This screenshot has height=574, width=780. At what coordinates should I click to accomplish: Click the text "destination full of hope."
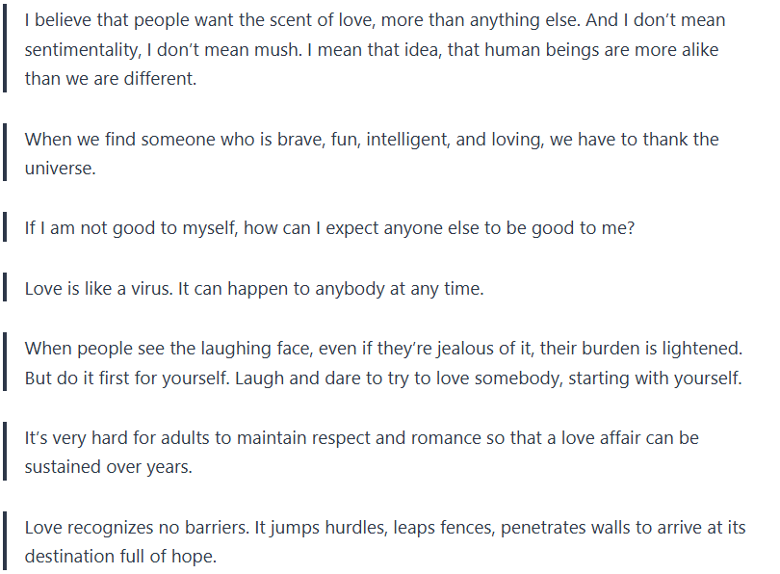120,558
